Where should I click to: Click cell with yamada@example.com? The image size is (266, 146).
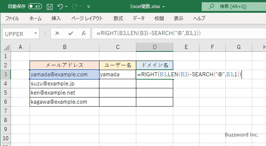[64, 74]
